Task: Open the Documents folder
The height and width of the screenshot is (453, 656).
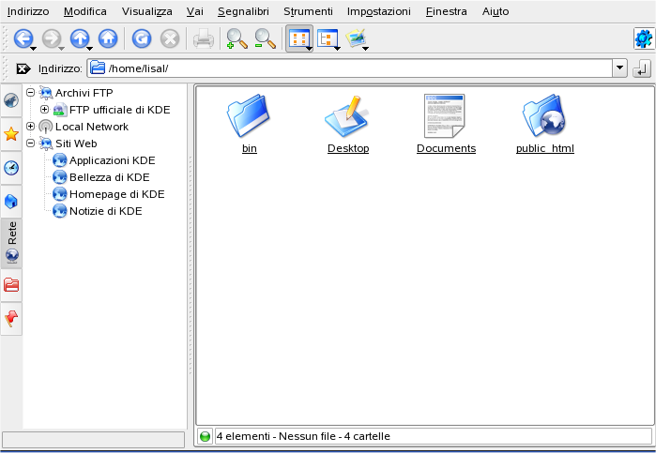Action: pyautogui.click(x=446, y=124)
